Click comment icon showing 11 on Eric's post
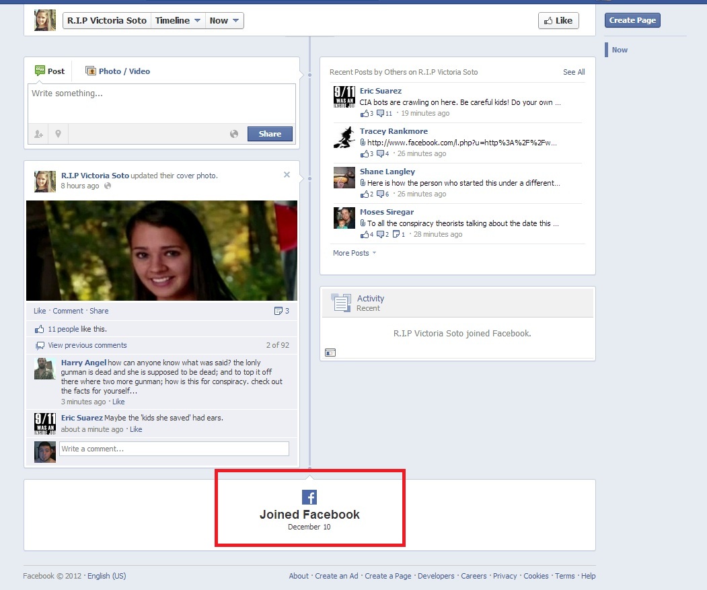 pyautogui.click(x=381, y=114)
